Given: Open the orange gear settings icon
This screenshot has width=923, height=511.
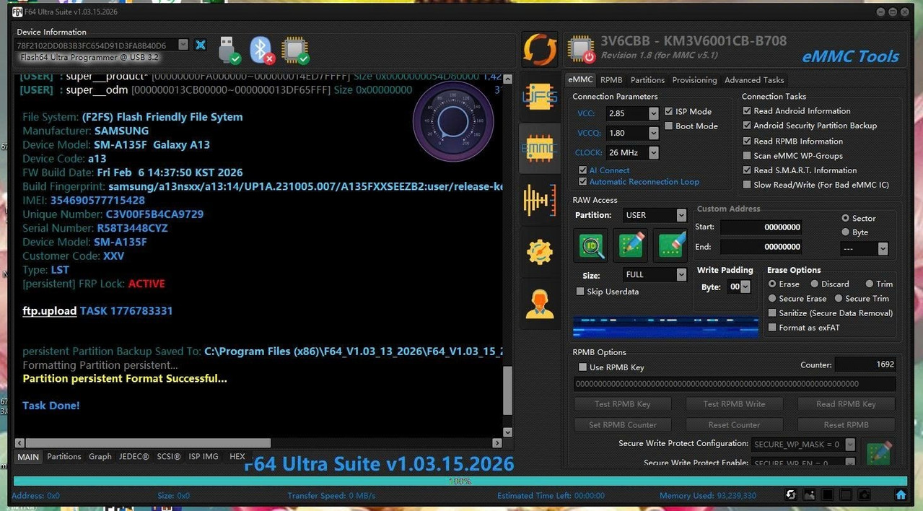Looking at the screenshot, I should [x=539, y=251].
